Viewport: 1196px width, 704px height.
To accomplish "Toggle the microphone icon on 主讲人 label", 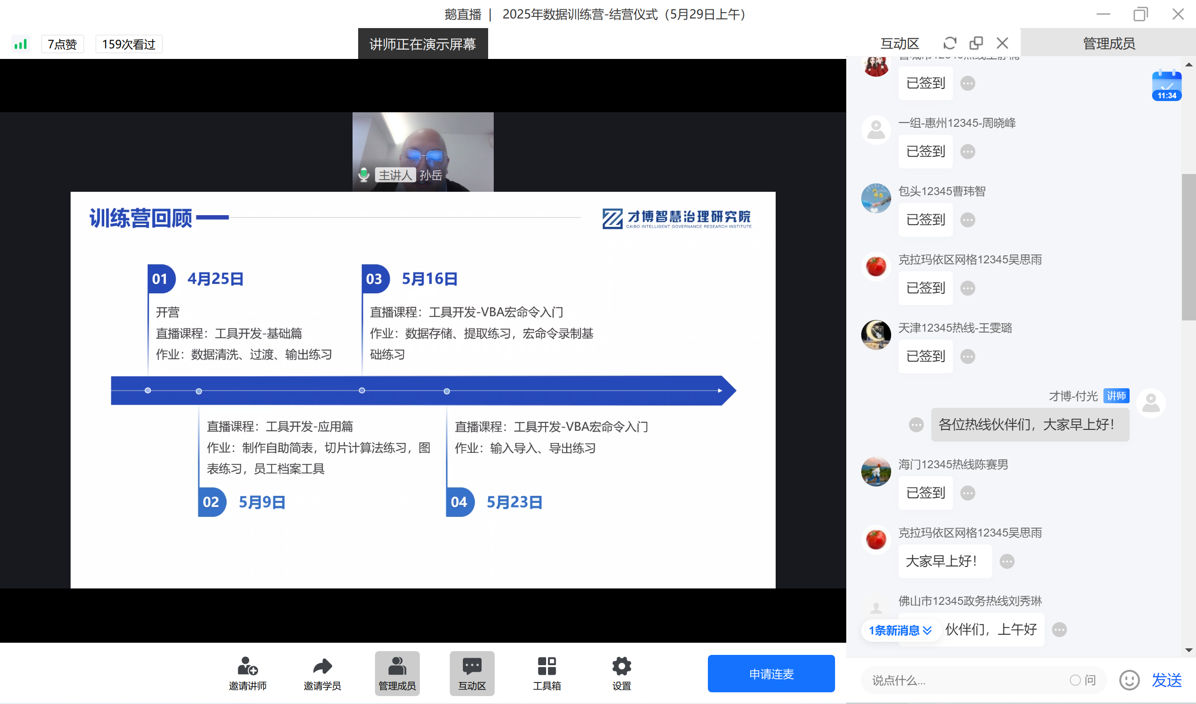I will 363,174.
